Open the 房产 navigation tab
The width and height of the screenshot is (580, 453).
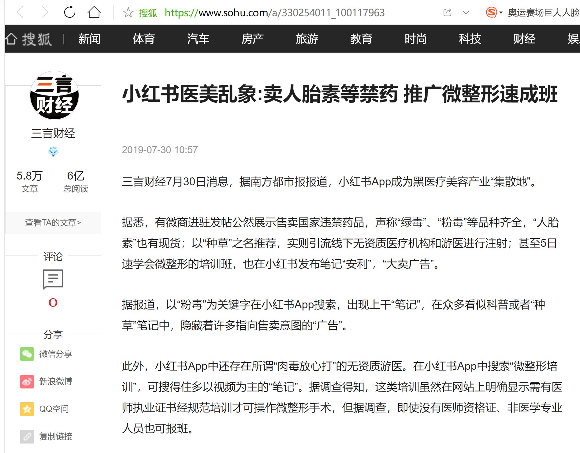252,39
